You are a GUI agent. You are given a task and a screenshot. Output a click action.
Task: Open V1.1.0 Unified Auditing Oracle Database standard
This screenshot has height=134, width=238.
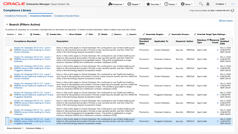point(33,112)
